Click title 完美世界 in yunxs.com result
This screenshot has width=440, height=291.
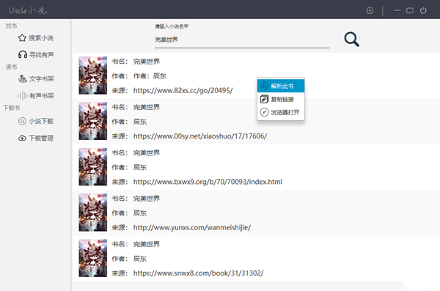tap(147, 199)
